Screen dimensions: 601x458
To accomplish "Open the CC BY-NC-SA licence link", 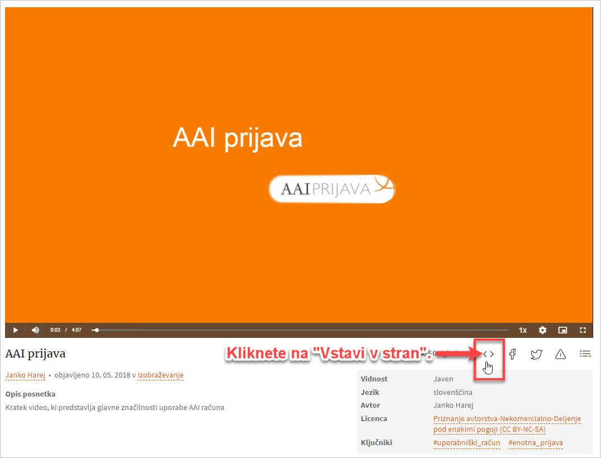I will pyautogui.click(x=507, y=424).
